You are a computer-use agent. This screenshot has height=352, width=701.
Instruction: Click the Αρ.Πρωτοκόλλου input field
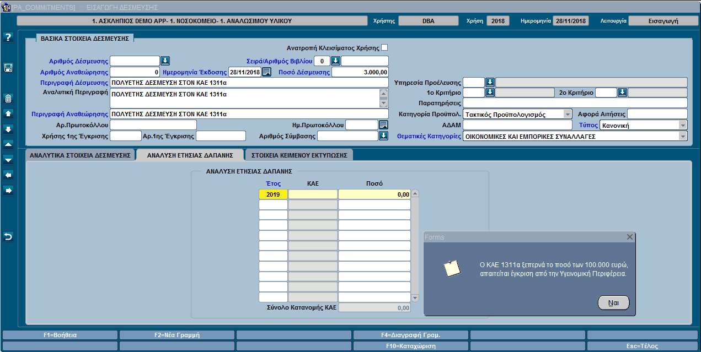pos(153,125)
